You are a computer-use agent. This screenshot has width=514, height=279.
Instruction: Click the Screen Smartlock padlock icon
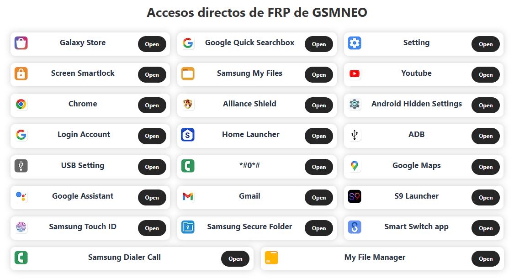[x=21, y=74]
